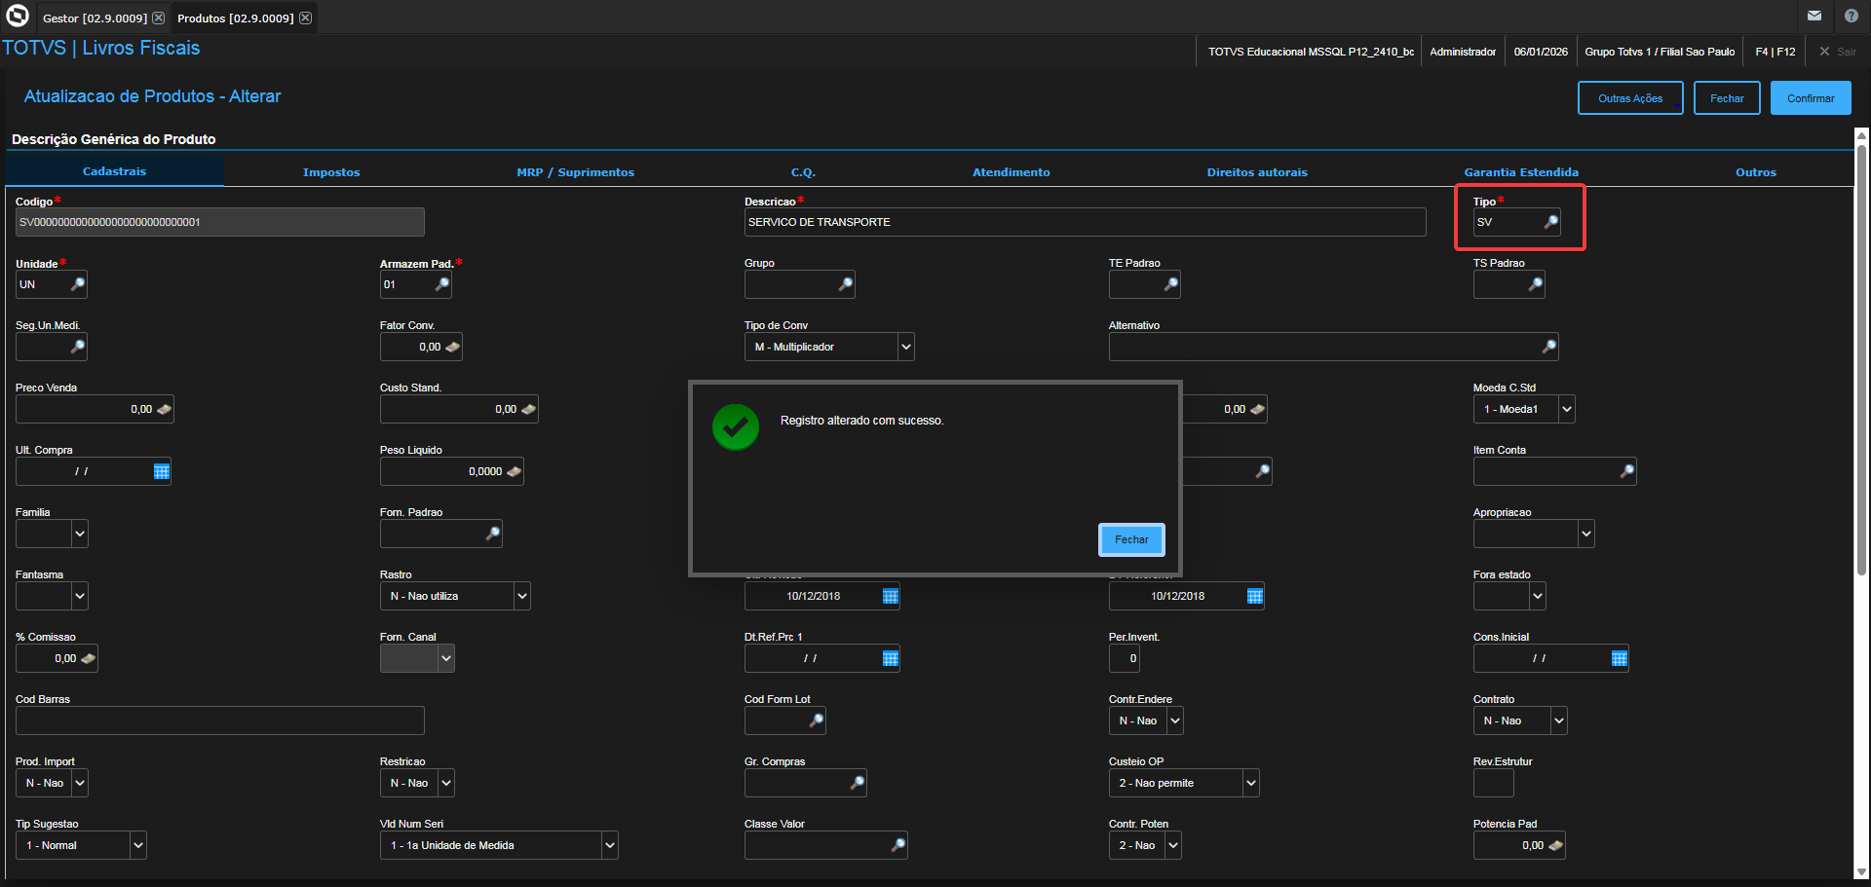Expand the Custeio OP dropdown
This screenshot has width=1871, height=887.
1251,783
